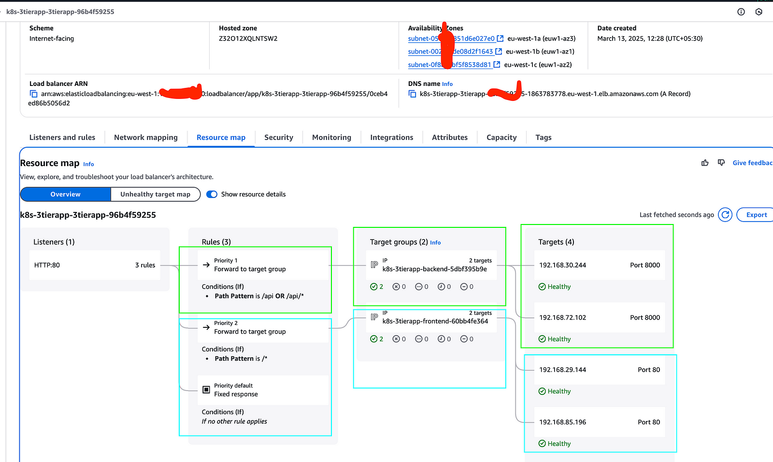
Task: Copy the Load balancer ARN
Action: click(x=33, y=94)
